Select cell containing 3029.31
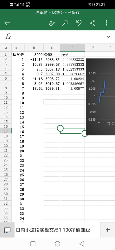The image size is (115, 250). pyautogui.click(x=52, y=88)
